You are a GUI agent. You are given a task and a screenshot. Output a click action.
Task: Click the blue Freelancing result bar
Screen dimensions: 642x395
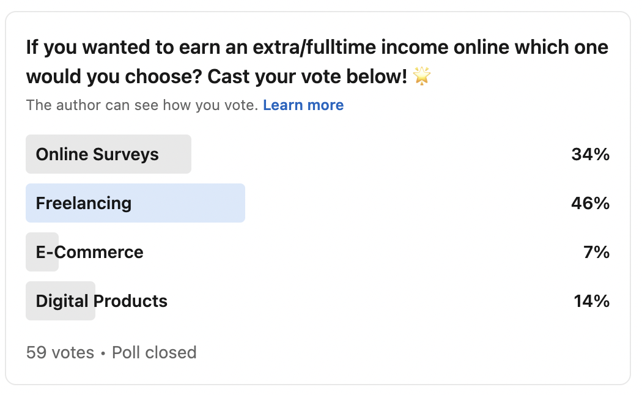pyautogui.click(x=136, y=203)
